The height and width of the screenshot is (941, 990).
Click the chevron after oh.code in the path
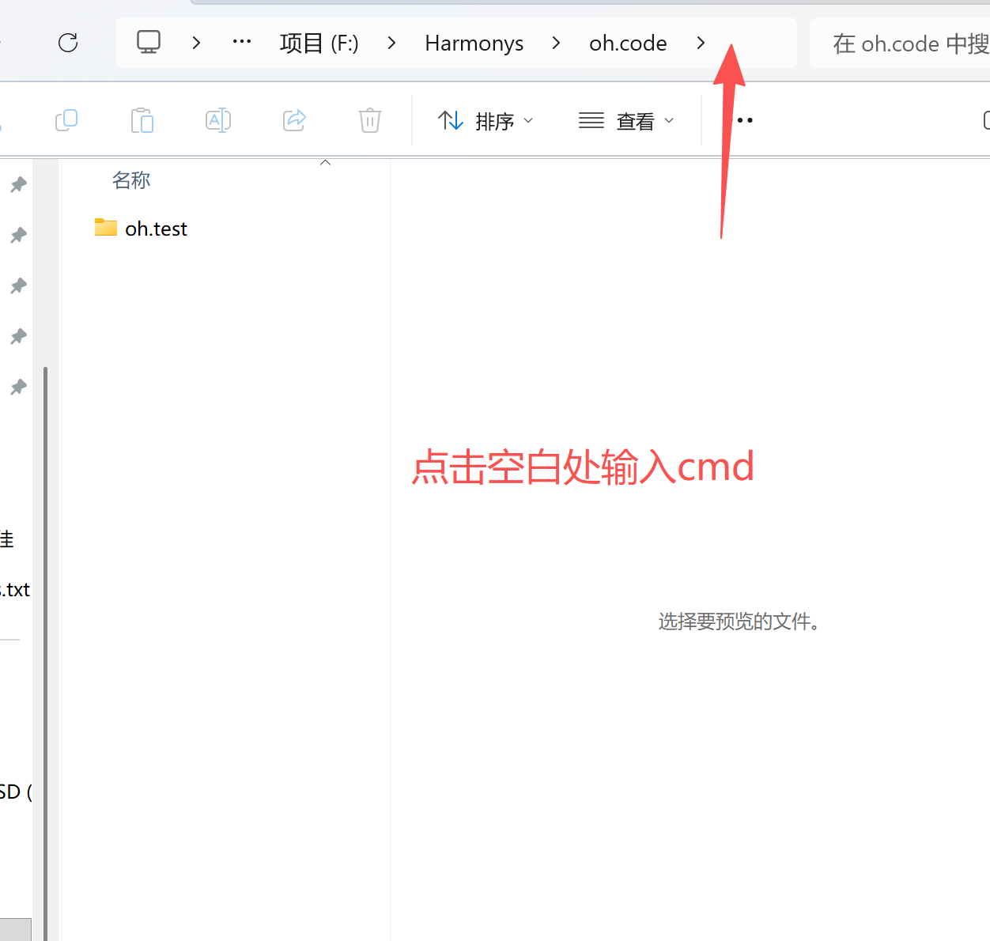pos(701,43)
